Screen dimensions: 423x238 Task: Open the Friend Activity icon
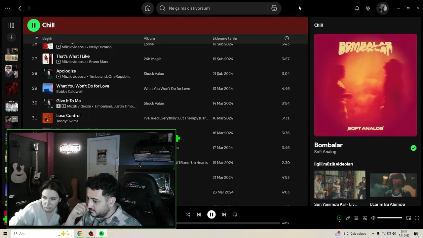pos(368,8)
